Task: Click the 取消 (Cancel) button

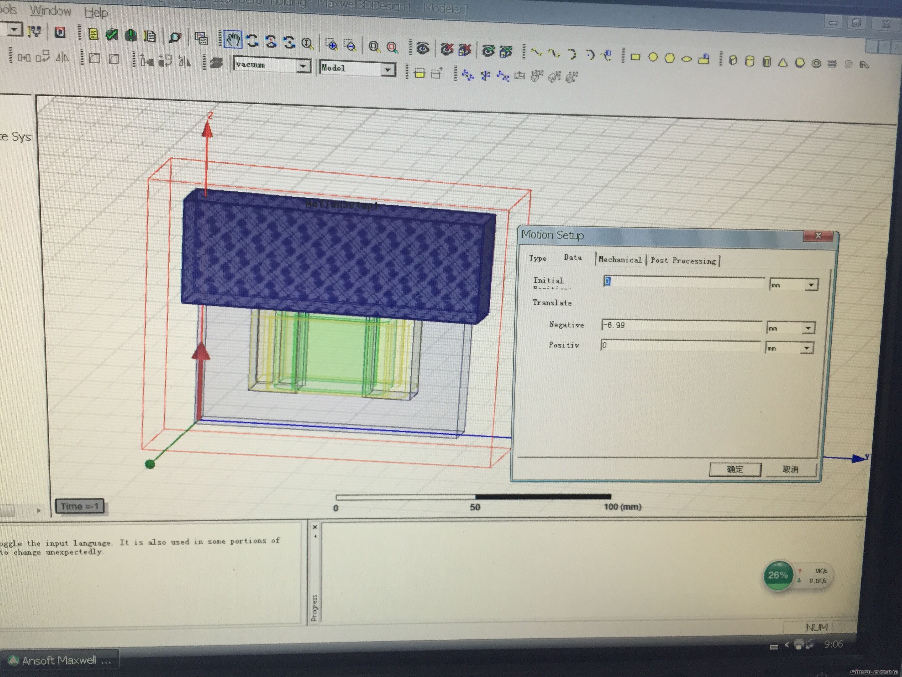Action: 791,469
